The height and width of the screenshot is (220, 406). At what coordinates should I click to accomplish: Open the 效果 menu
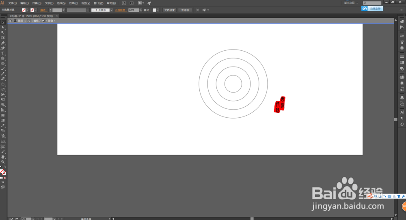[x=73, y=3]
